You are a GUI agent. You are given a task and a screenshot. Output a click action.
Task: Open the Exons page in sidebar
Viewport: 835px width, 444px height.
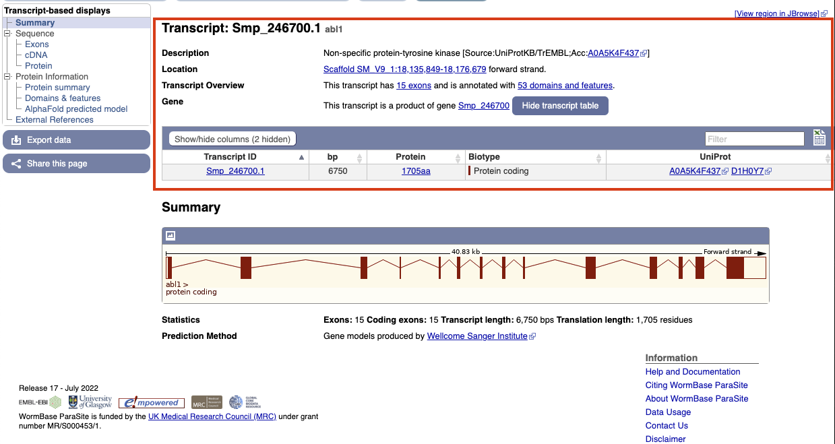[37, 44]
